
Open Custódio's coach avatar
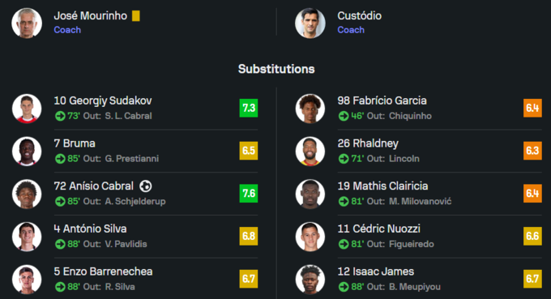[x=310, y=23]
